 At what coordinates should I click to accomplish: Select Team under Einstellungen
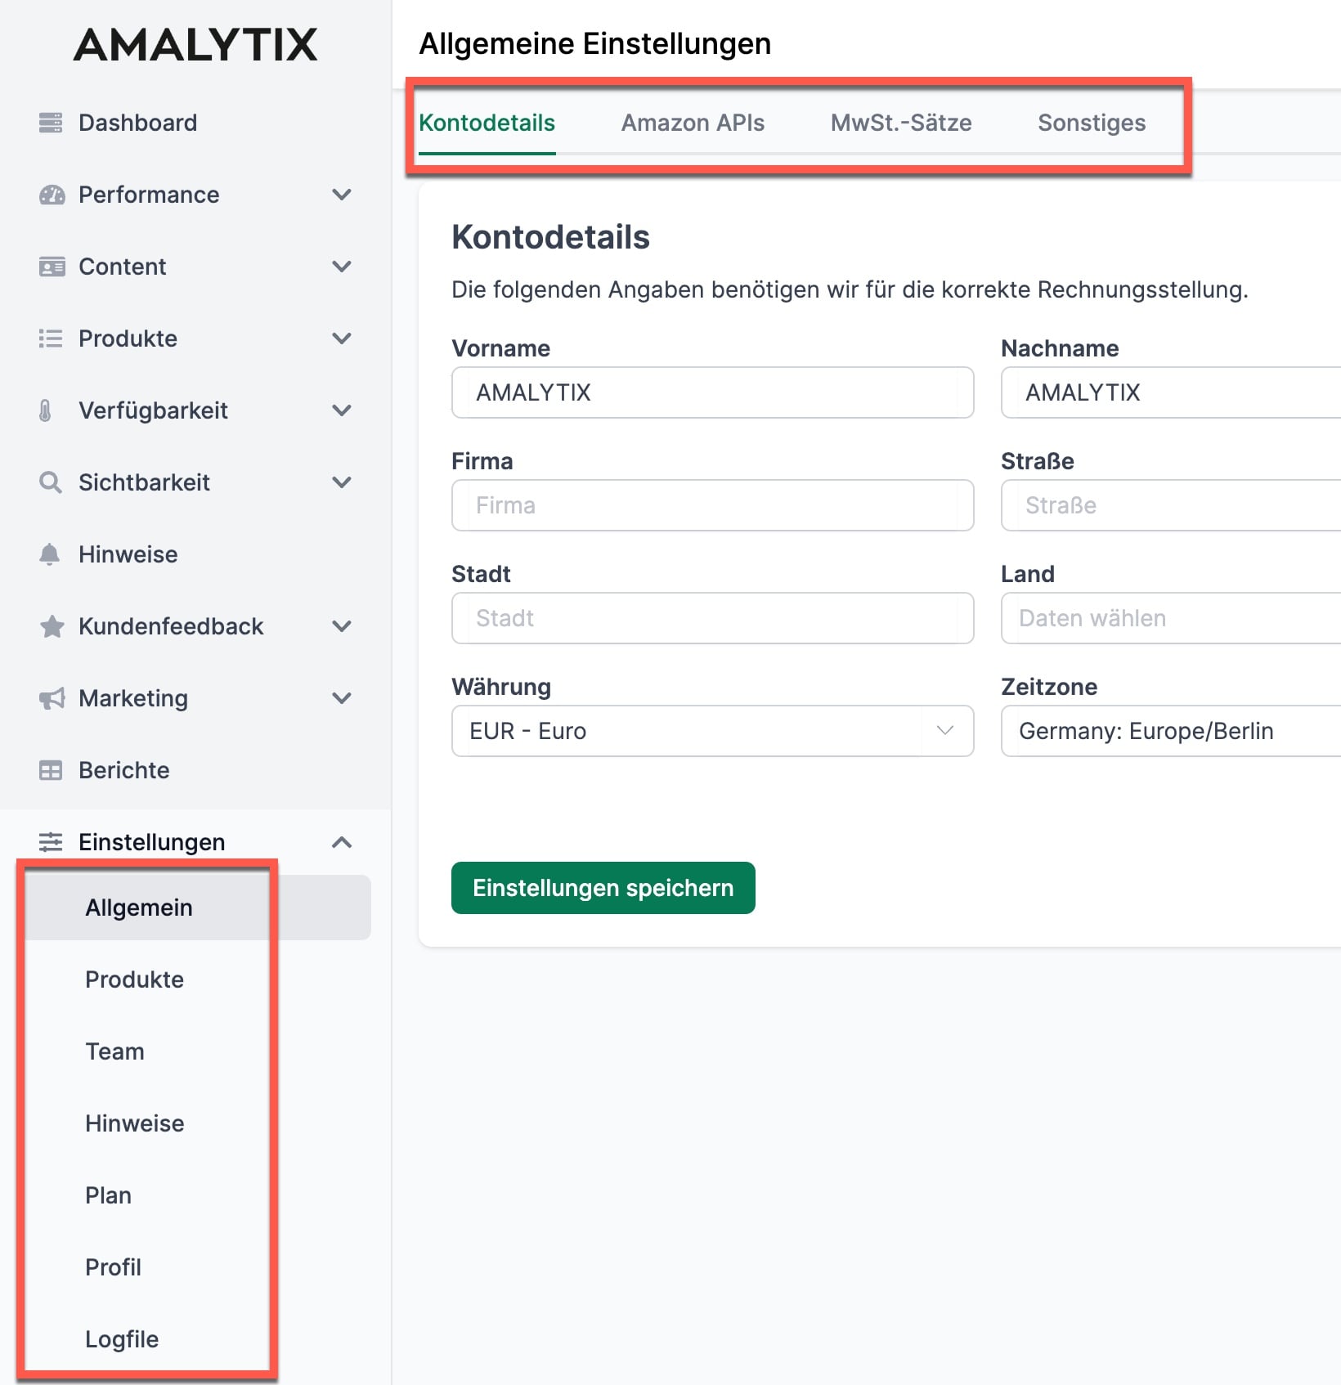point(114,1051)
